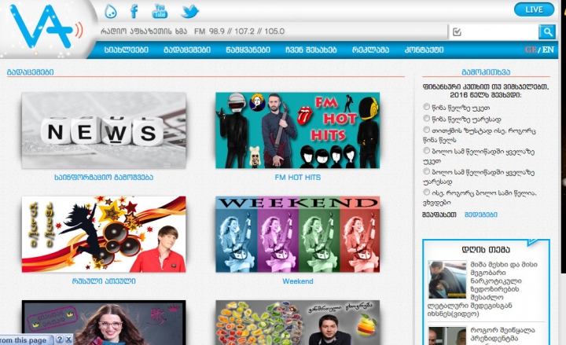View poll results via შედეგები link
The image size is (566, 345).
tap(480, 215)
